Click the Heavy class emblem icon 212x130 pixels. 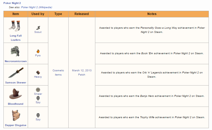tap(38, 73)
